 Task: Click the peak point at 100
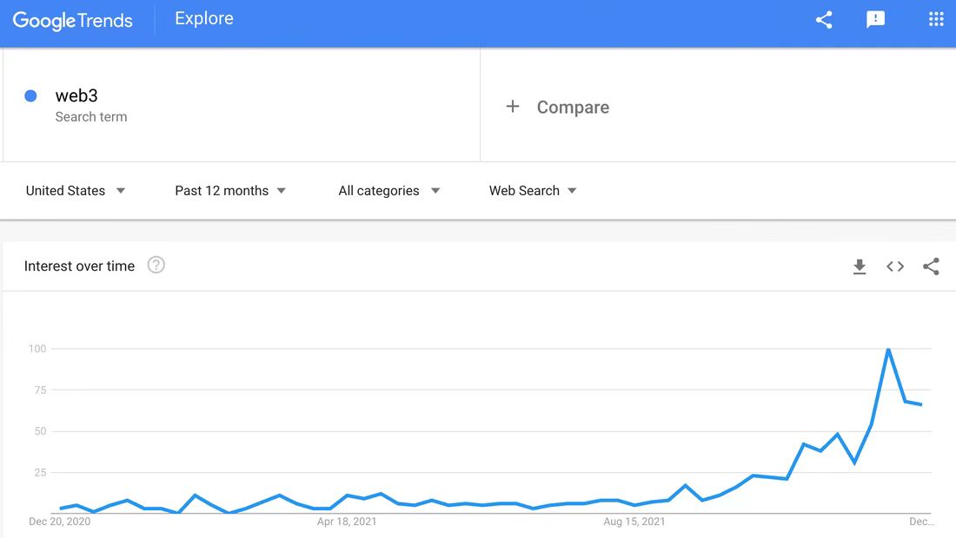point(888,349)
